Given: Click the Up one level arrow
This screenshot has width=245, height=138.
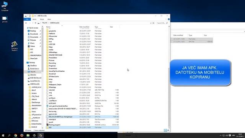Looking at the screenshot, I should coord(36,23).
